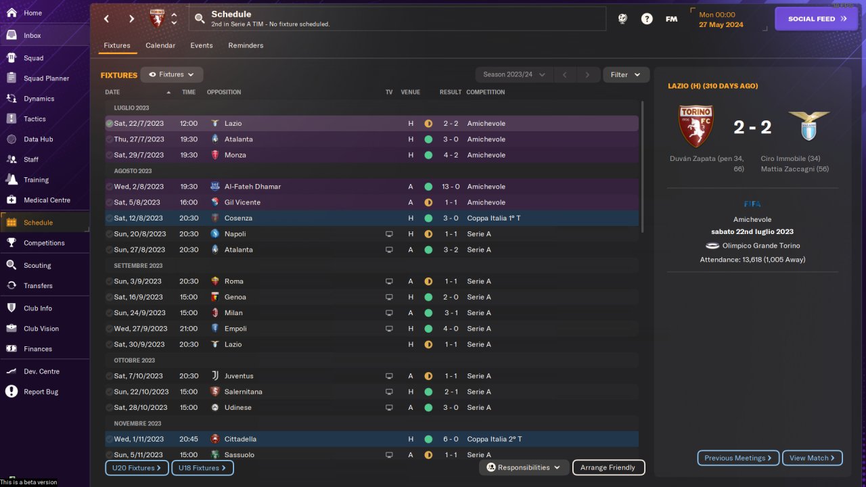The height and width of the screenshot is (487, 866).
Task: Open the Dev. Centre icon
Action: pos(12,371)
